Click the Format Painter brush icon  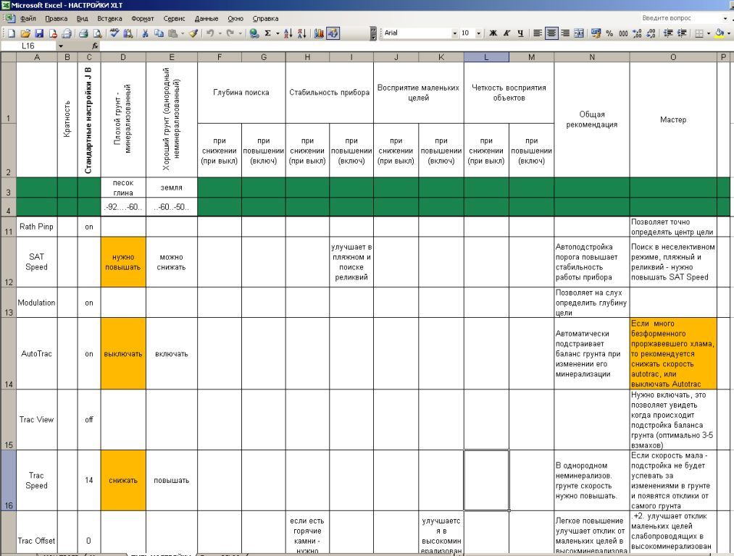coord(193,33)
